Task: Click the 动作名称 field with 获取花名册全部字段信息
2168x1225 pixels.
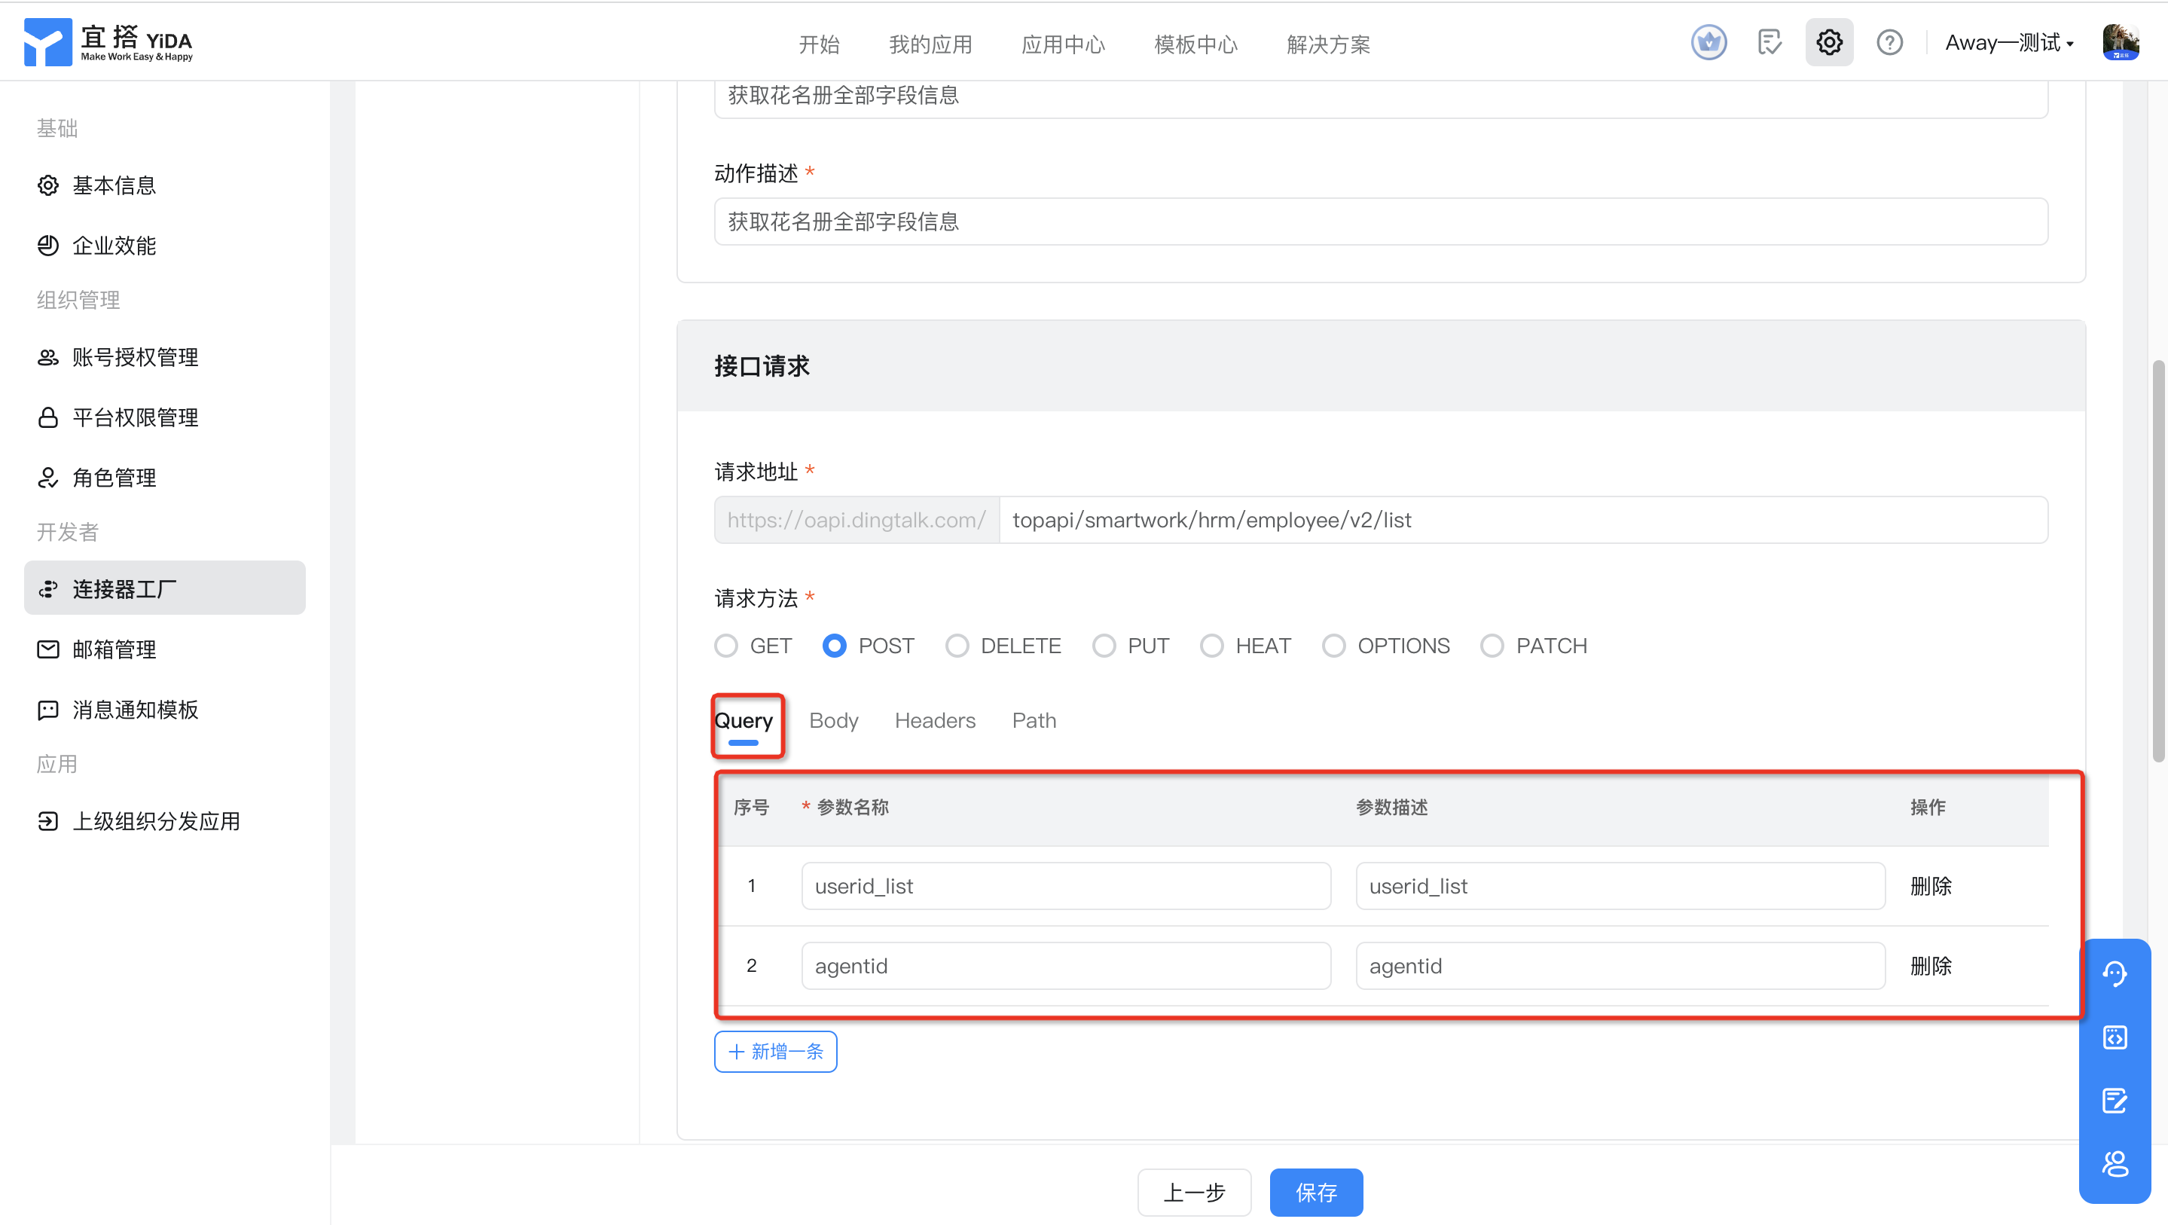Action: pyautogui.click(x=1381, y=99)
